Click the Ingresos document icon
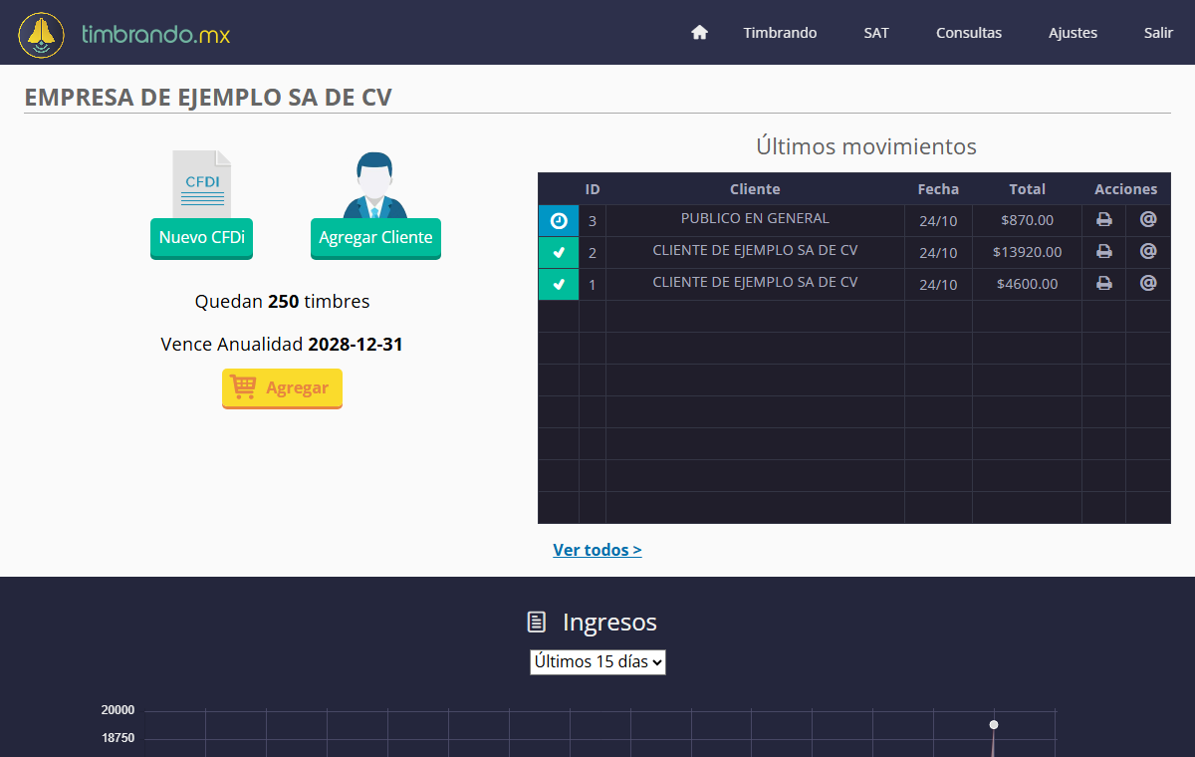Image resolution: width=1195 pixels, height=757 pixels. (x=537, y=623)
